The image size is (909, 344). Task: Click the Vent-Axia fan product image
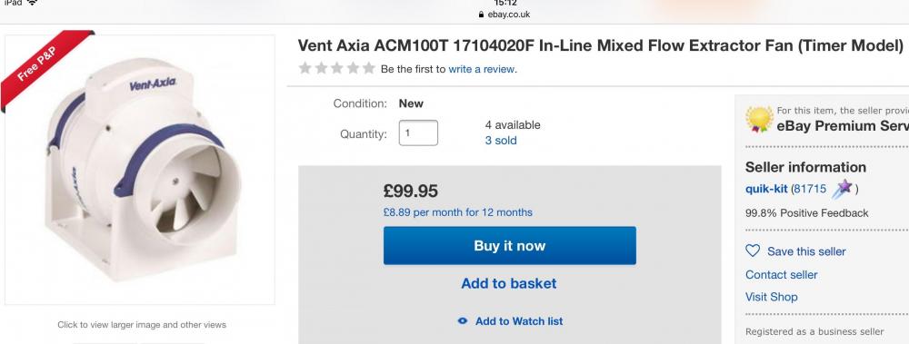[x=140, y=170]
